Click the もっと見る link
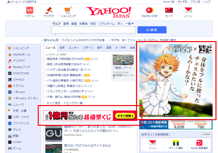Image resolution: width=218 pixels, height=153 pixels. [x=53, y=103]
